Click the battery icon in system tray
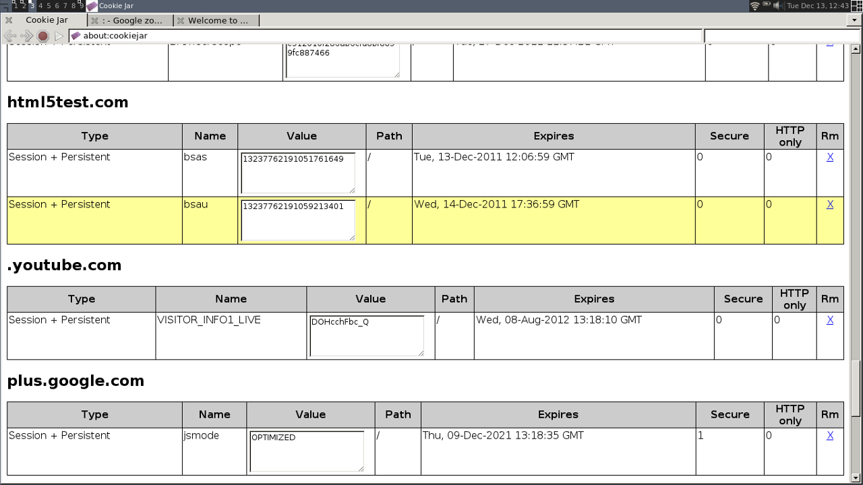The image size is (863, 485). coord(767,6)
